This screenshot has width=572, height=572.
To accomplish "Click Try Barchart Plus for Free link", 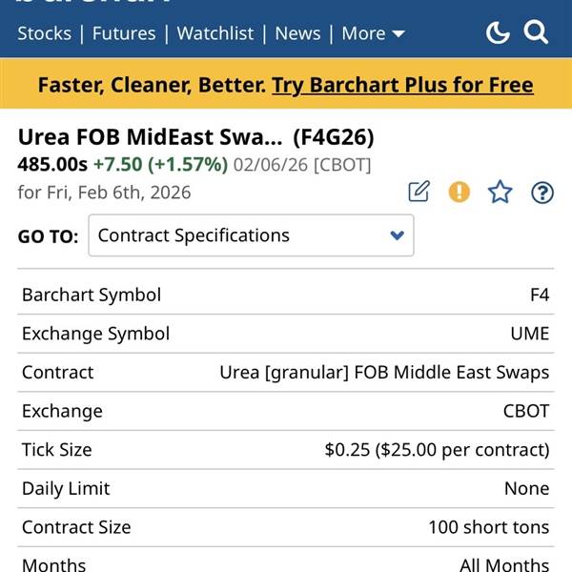I will click(x=402, y=85).
